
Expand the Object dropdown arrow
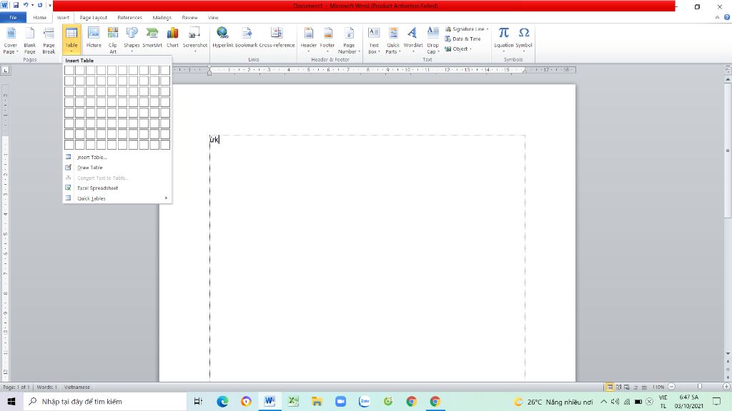[x=470, y=49]
